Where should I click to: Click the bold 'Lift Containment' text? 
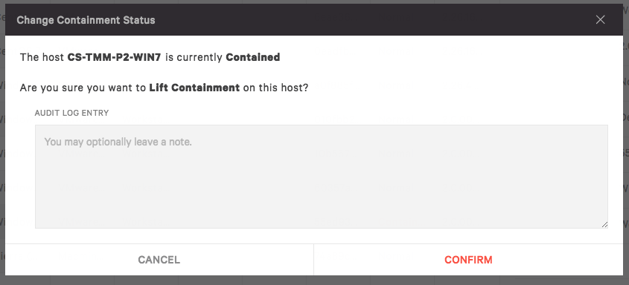pos(194,88)
